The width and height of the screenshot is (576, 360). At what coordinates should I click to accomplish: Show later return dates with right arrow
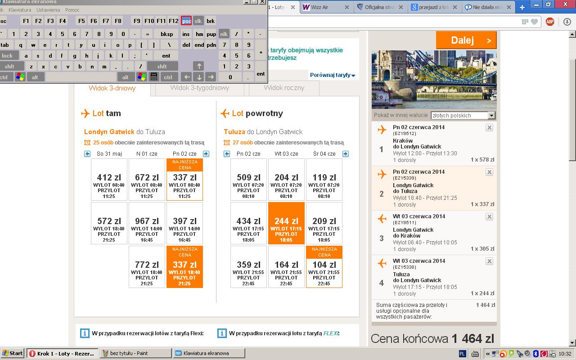point(346,154)
